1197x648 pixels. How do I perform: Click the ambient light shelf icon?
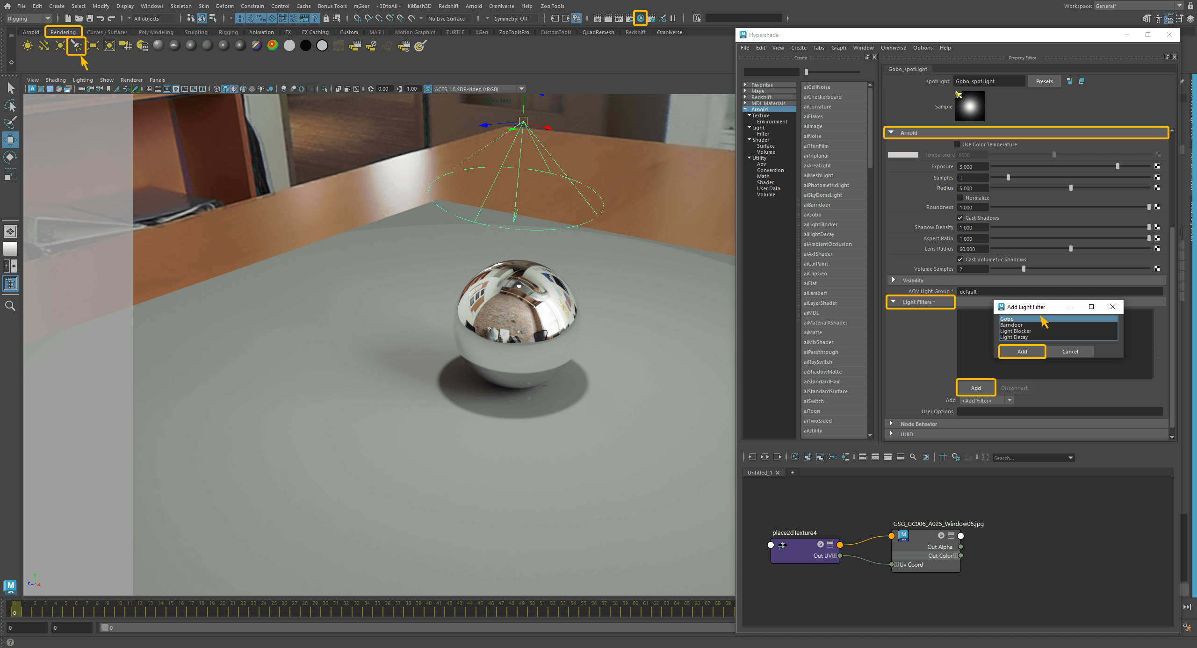(x=28, y=46)
